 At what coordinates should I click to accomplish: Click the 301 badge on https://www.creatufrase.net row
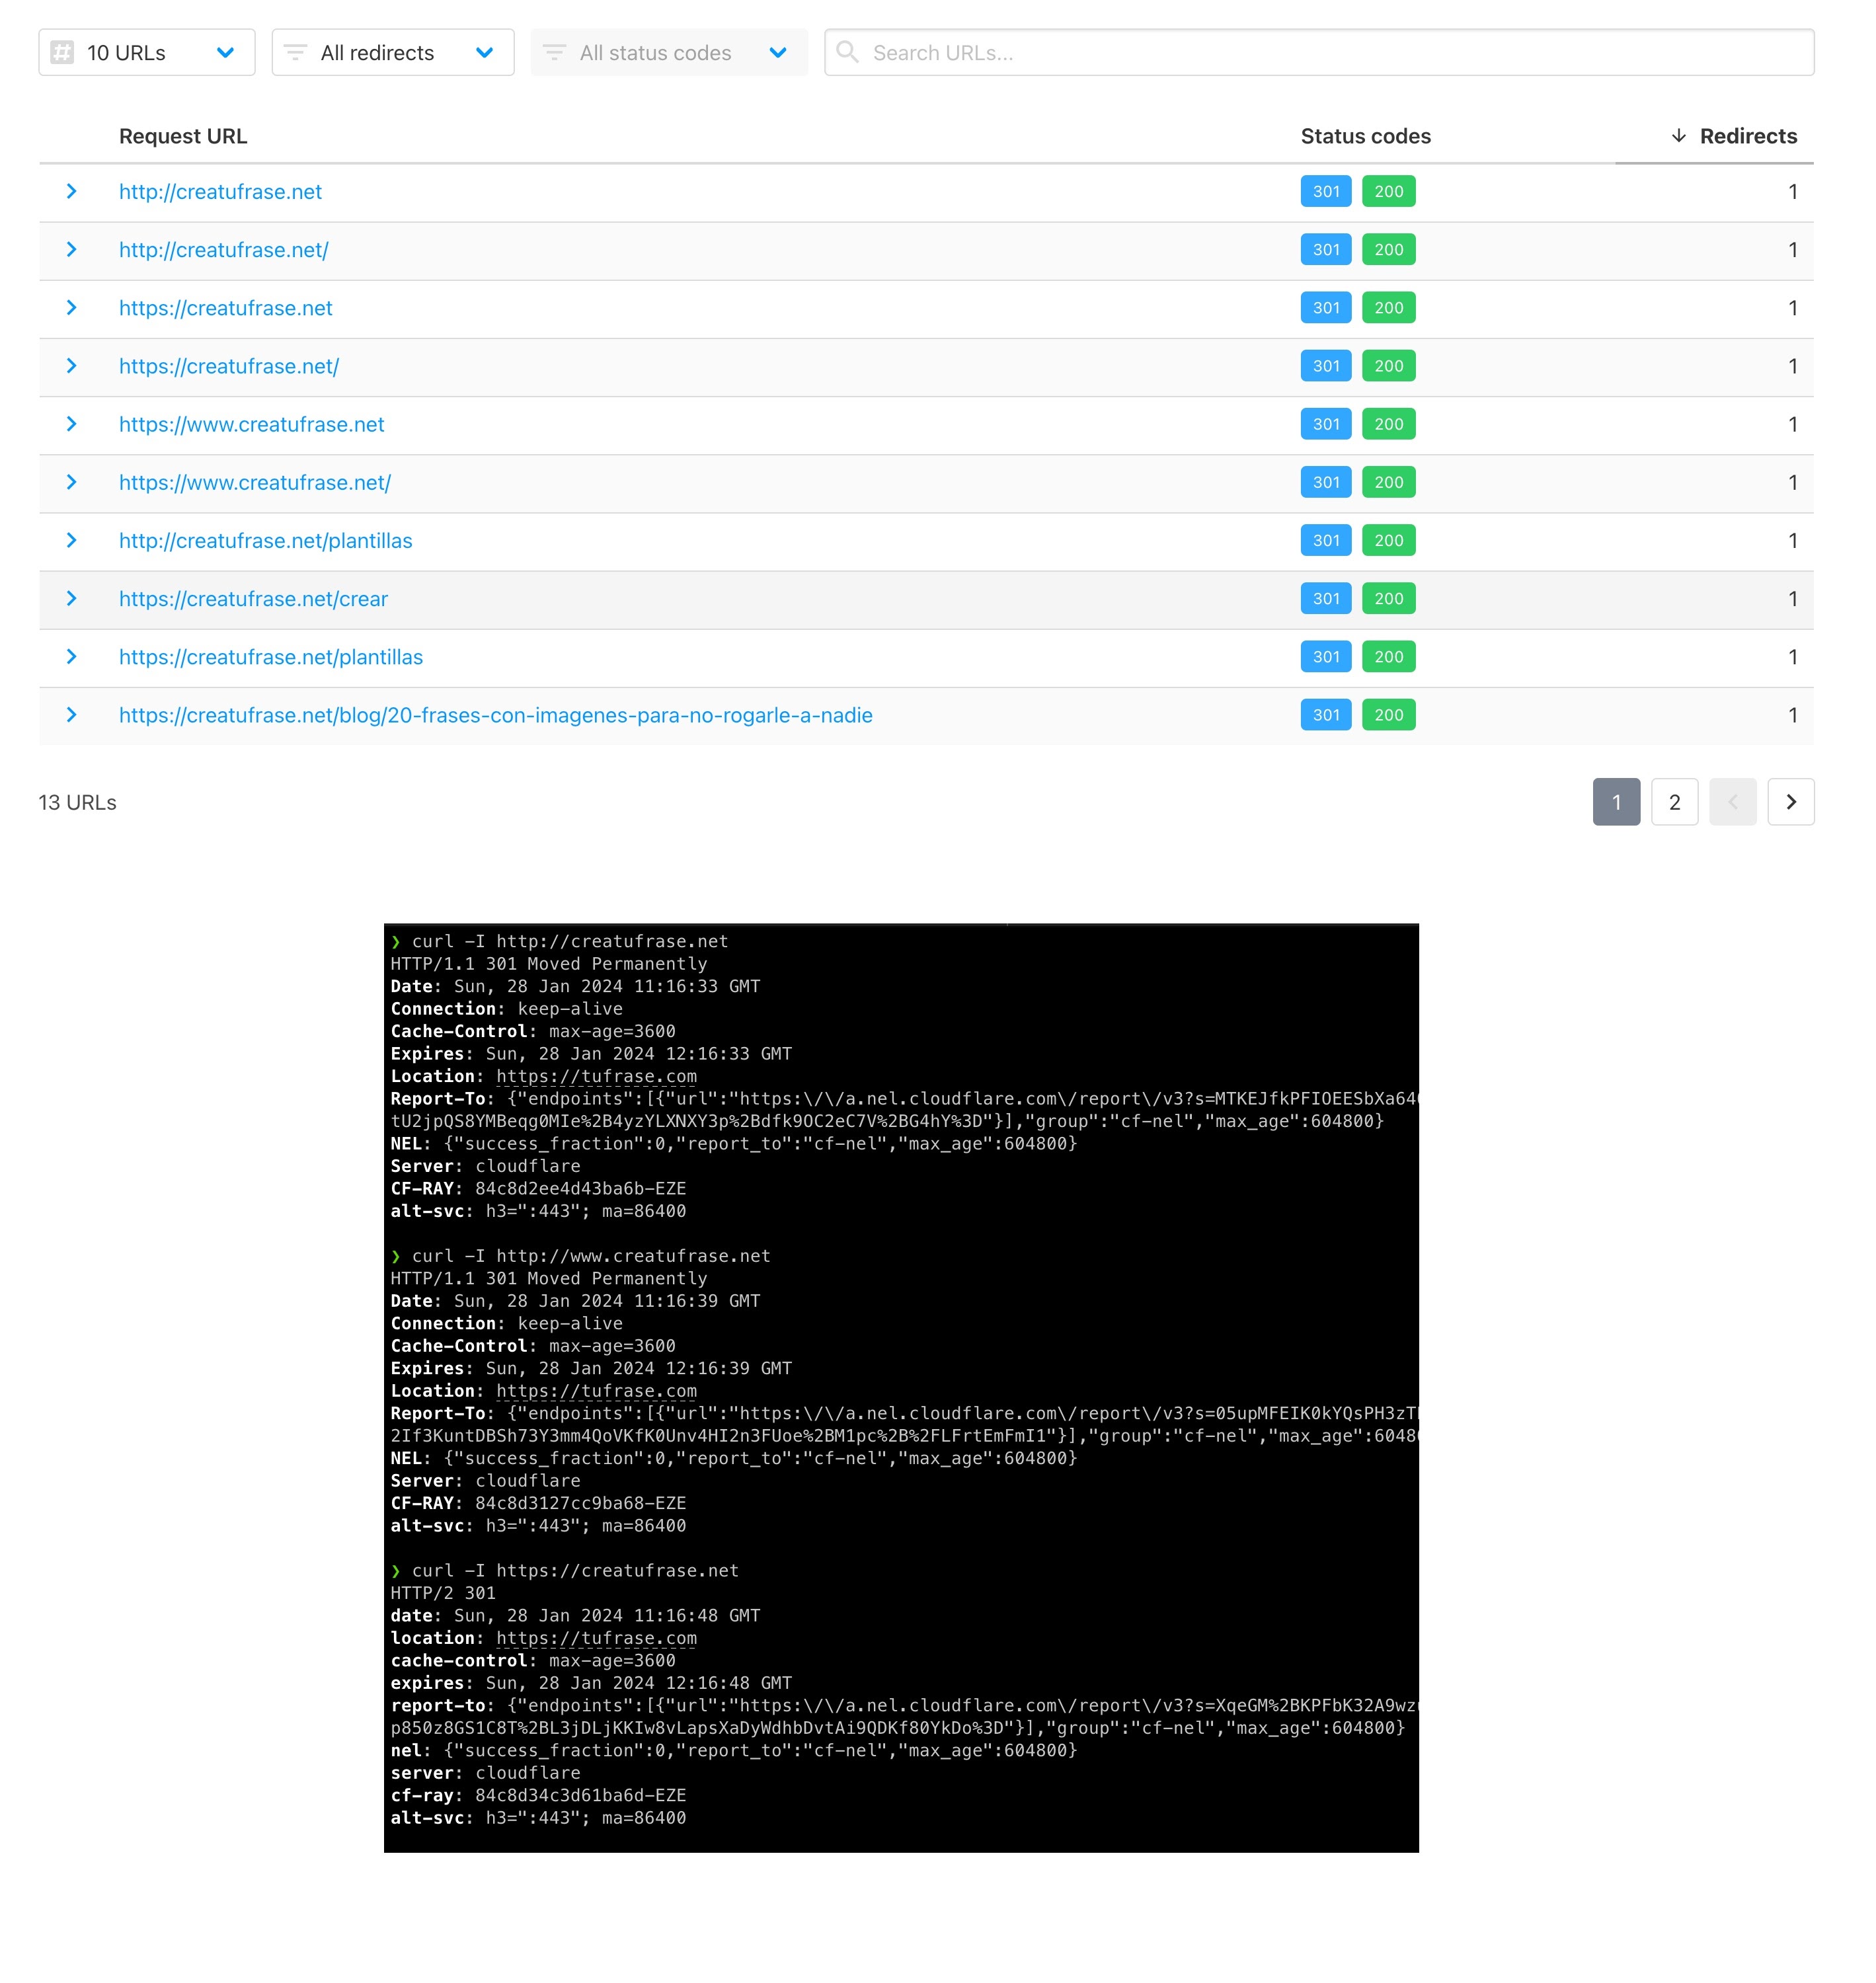tap(1326, 424)
